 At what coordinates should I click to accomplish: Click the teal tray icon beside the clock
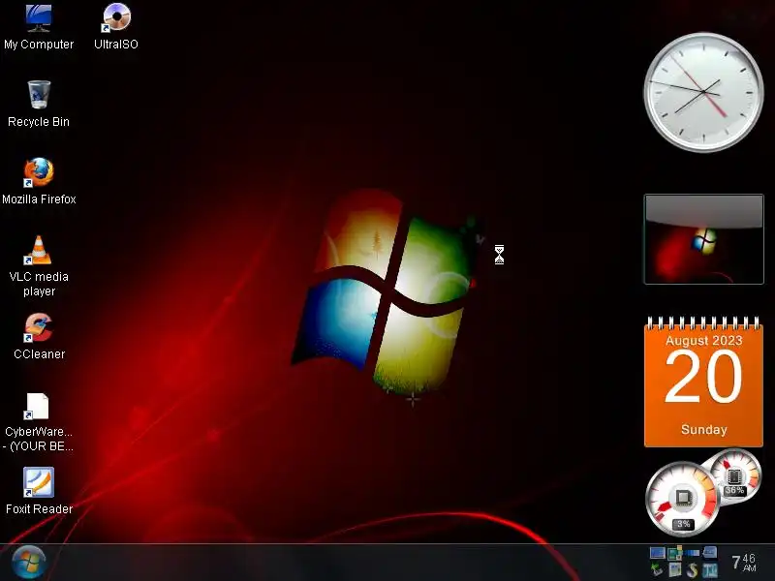pyautogui.click(x=710, y=570)
